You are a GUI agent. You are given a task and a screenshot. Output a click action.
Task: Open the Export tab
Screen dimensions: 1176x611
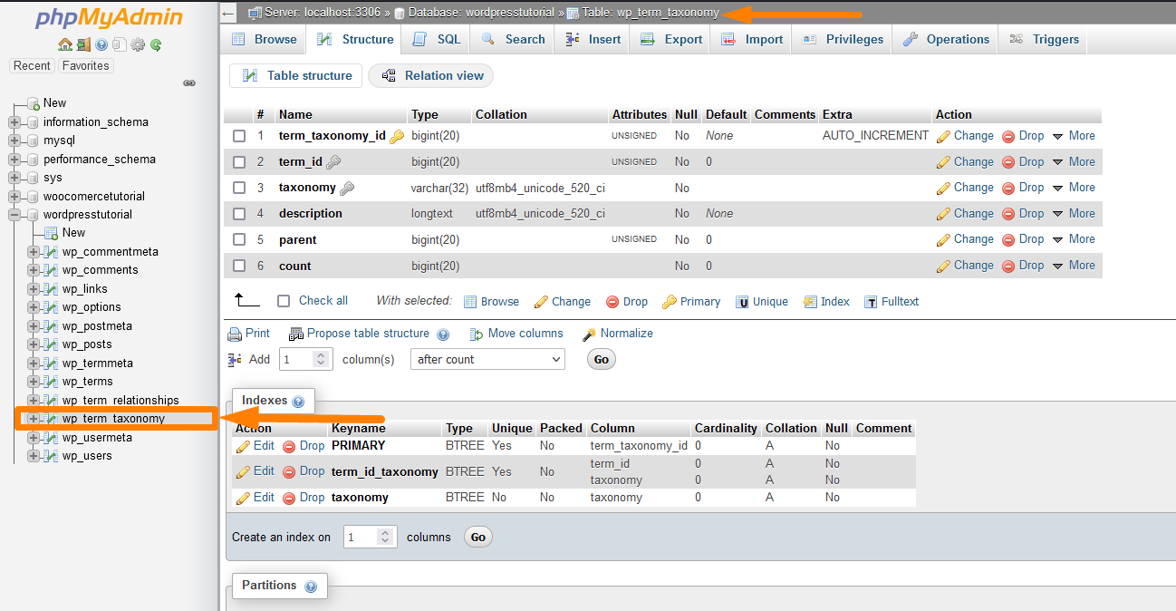[671, 39]
